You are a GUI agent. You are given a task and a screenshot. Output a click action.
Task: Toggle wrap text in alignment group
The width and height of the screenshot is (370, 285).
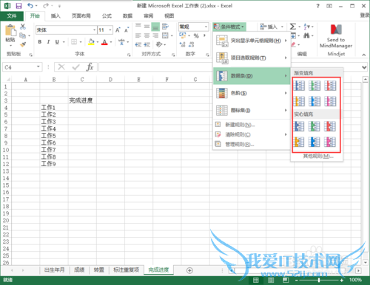(x=165, y=27)
